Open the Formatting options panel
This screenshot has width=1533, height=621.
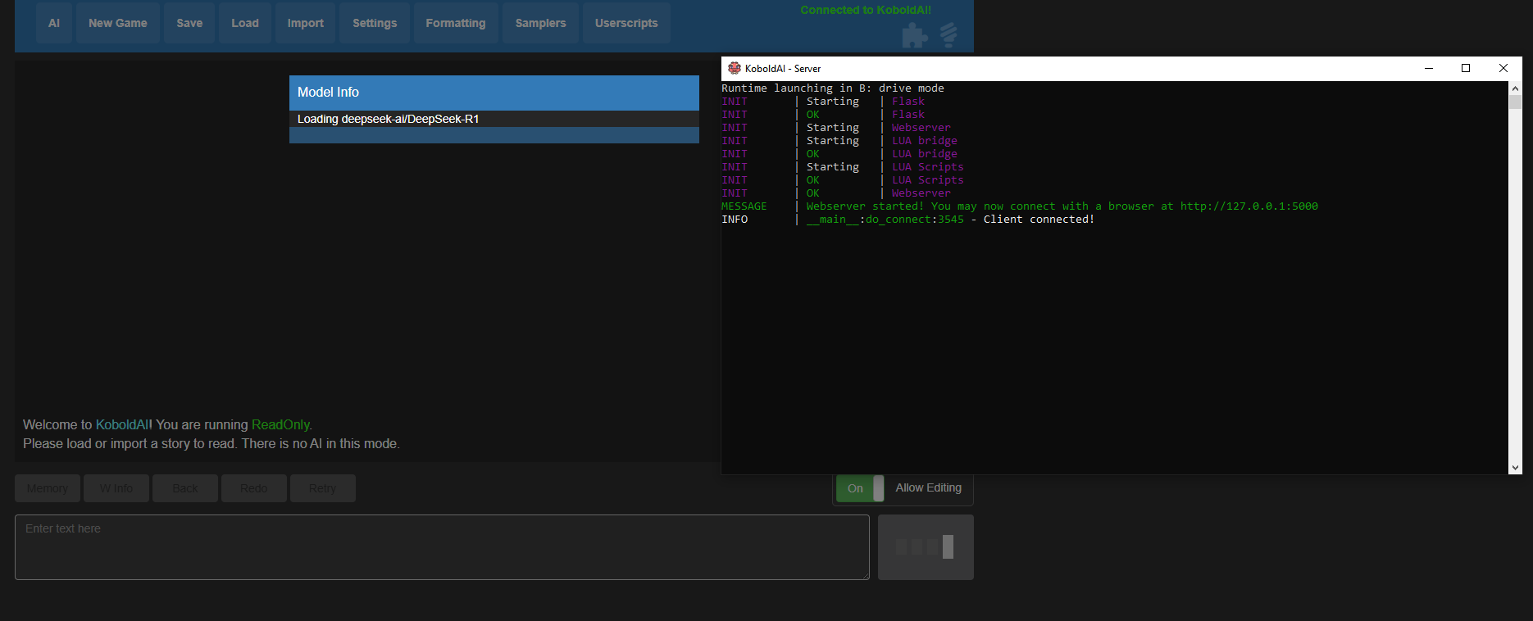pyautogui.click(x=456, y=23)
